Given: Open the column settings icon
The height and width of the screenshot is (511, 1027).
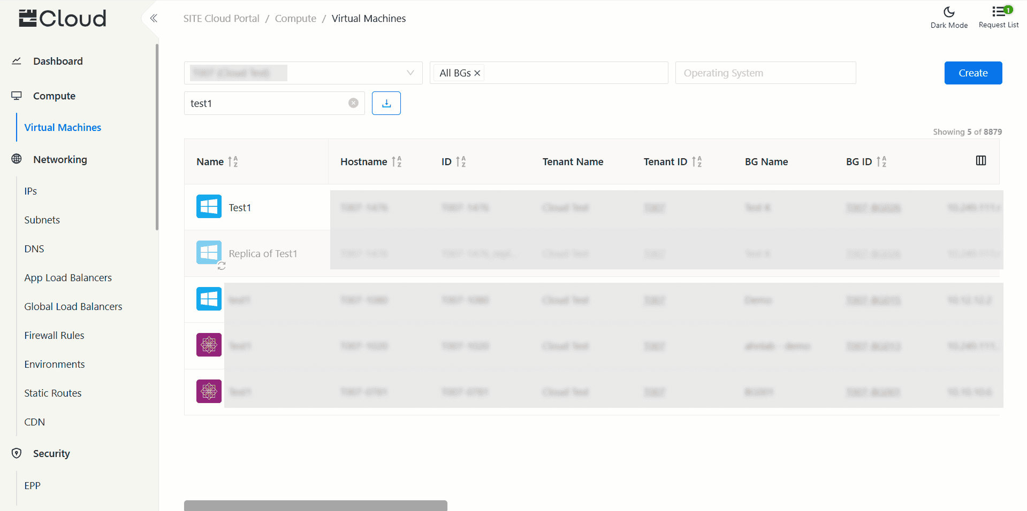Looking at the screenshot, I should [x=980, y=161].
